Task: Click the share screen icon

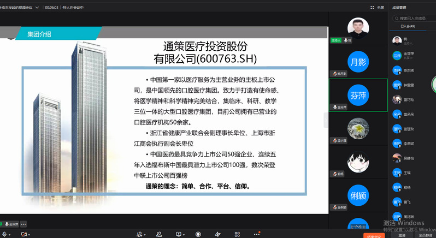Action: (178, 234)
